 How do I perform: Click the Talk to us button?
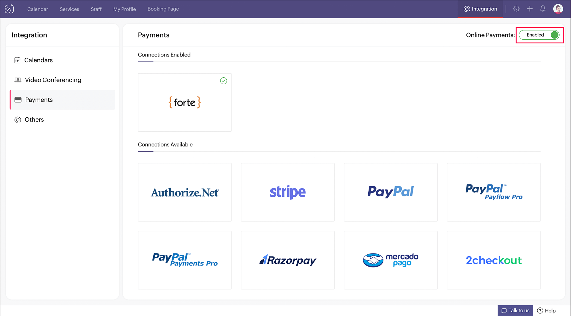pyautogui.click(x=515, y=311)
